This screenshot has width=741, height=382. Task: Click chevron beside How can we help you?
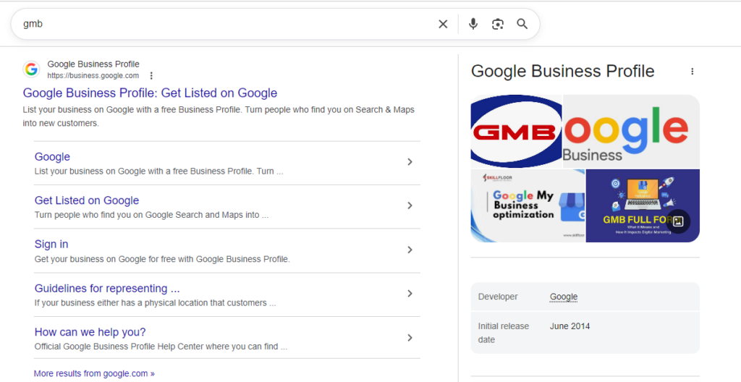click(x=410, y=338)
